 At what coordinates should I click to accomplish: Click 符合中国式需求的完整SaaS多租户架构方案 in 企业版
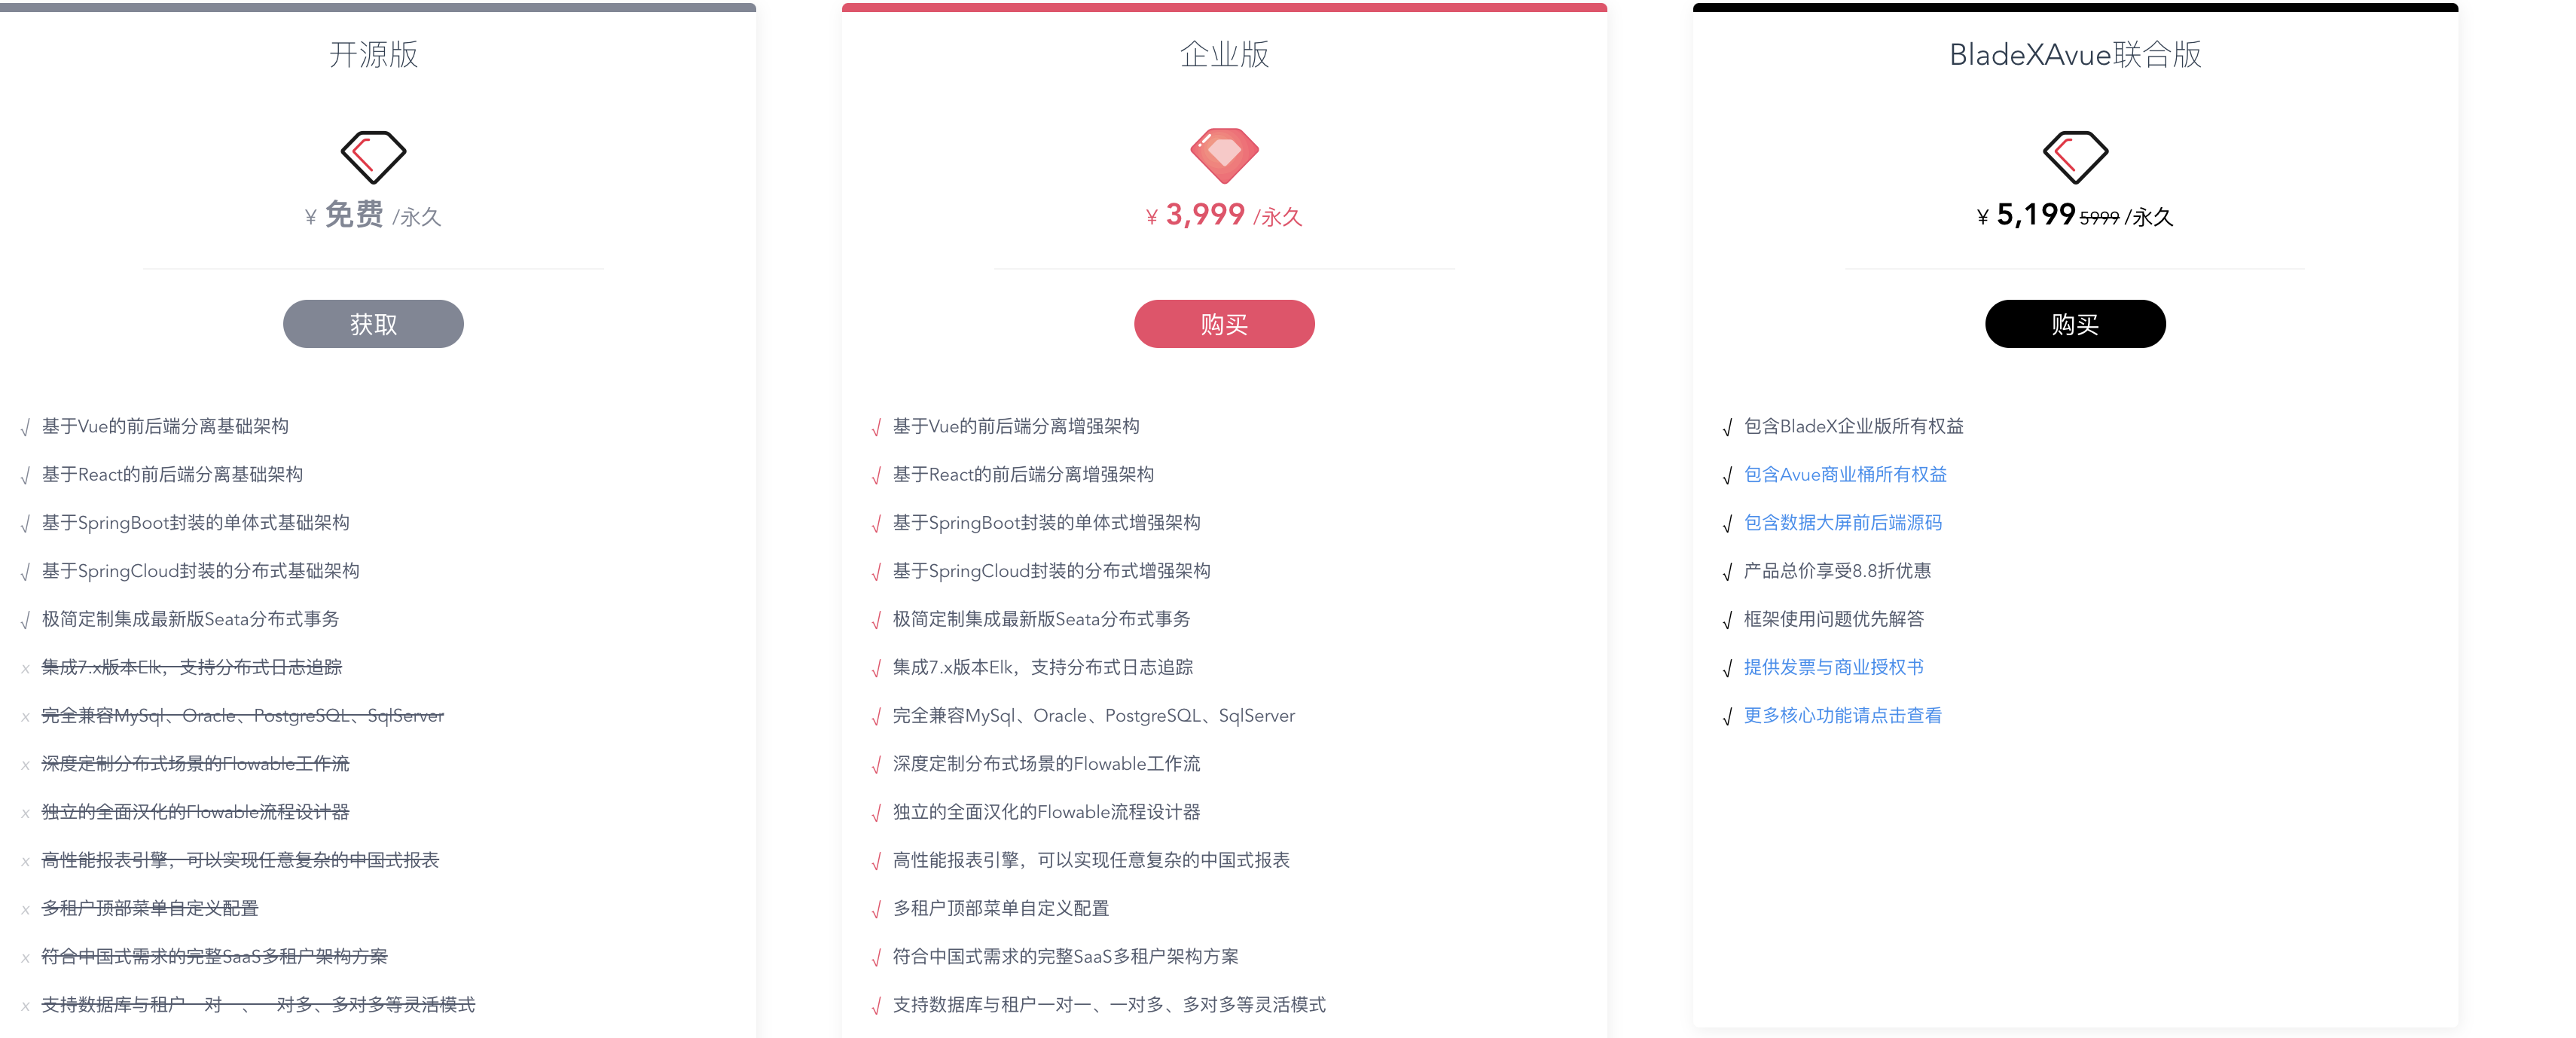click(1065, 956)
